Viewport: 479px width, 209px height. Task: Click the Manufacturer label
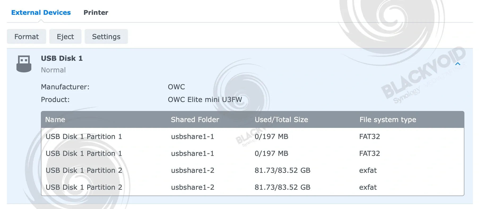click(x=65, y=87)
